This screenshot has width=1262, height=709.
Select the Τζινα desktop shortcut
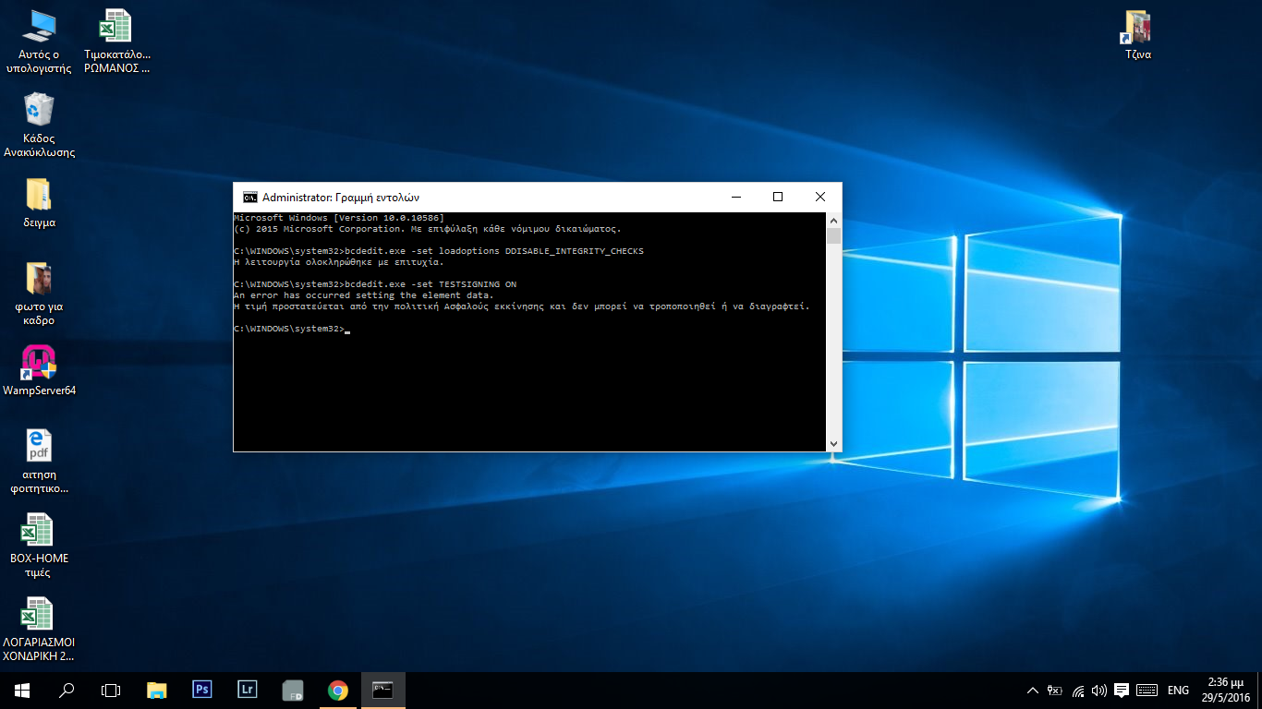point(1137,27)
